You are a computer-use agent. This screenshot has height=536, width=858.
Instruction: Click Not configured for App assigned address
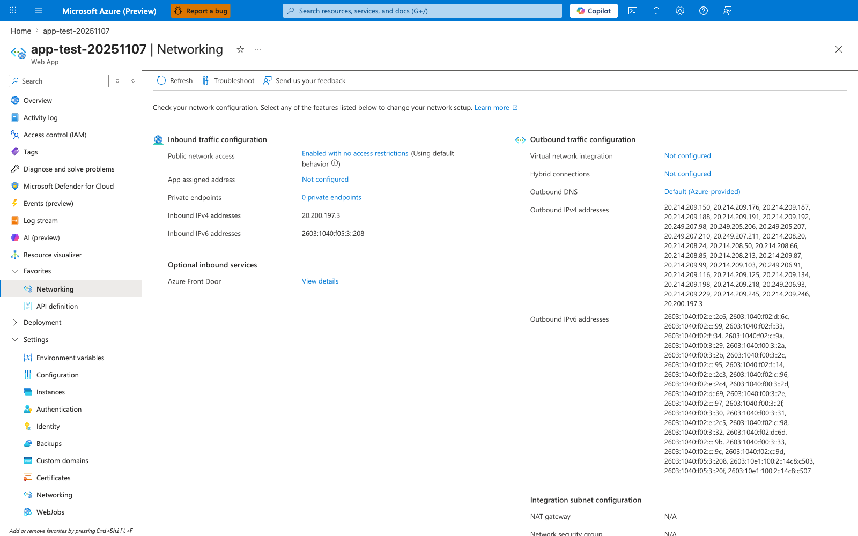[x=325, y=179]
